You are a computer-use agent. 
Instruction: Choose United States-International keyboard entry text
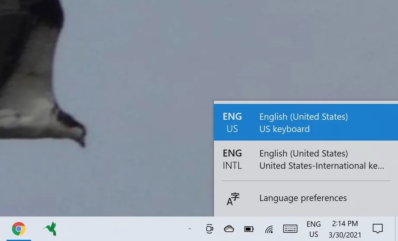pyautogui.click(x=321, y=166)
